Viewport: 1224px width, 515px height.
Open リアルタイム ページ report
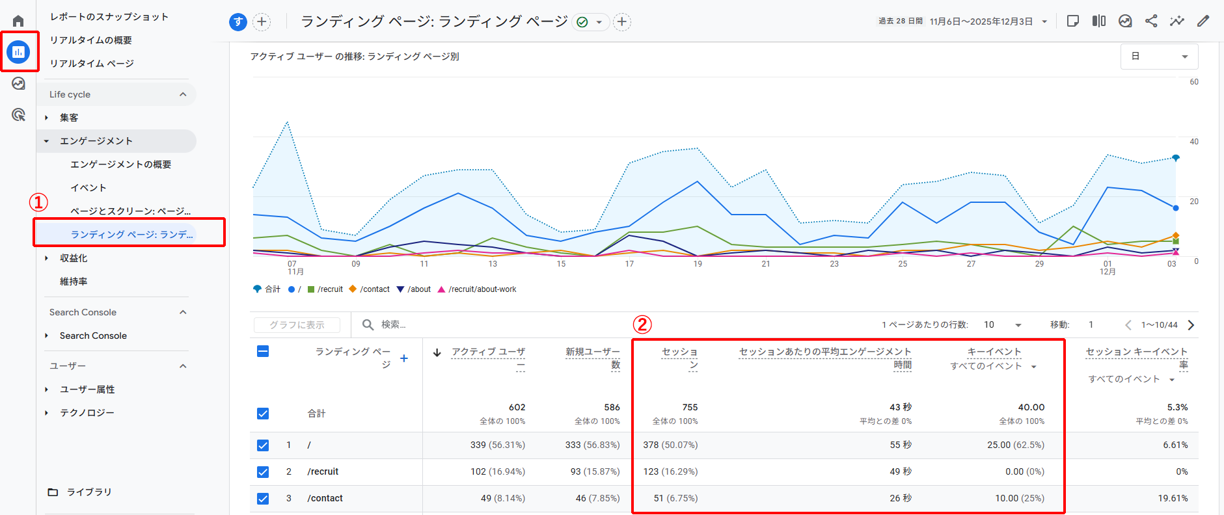pos(92,64)
